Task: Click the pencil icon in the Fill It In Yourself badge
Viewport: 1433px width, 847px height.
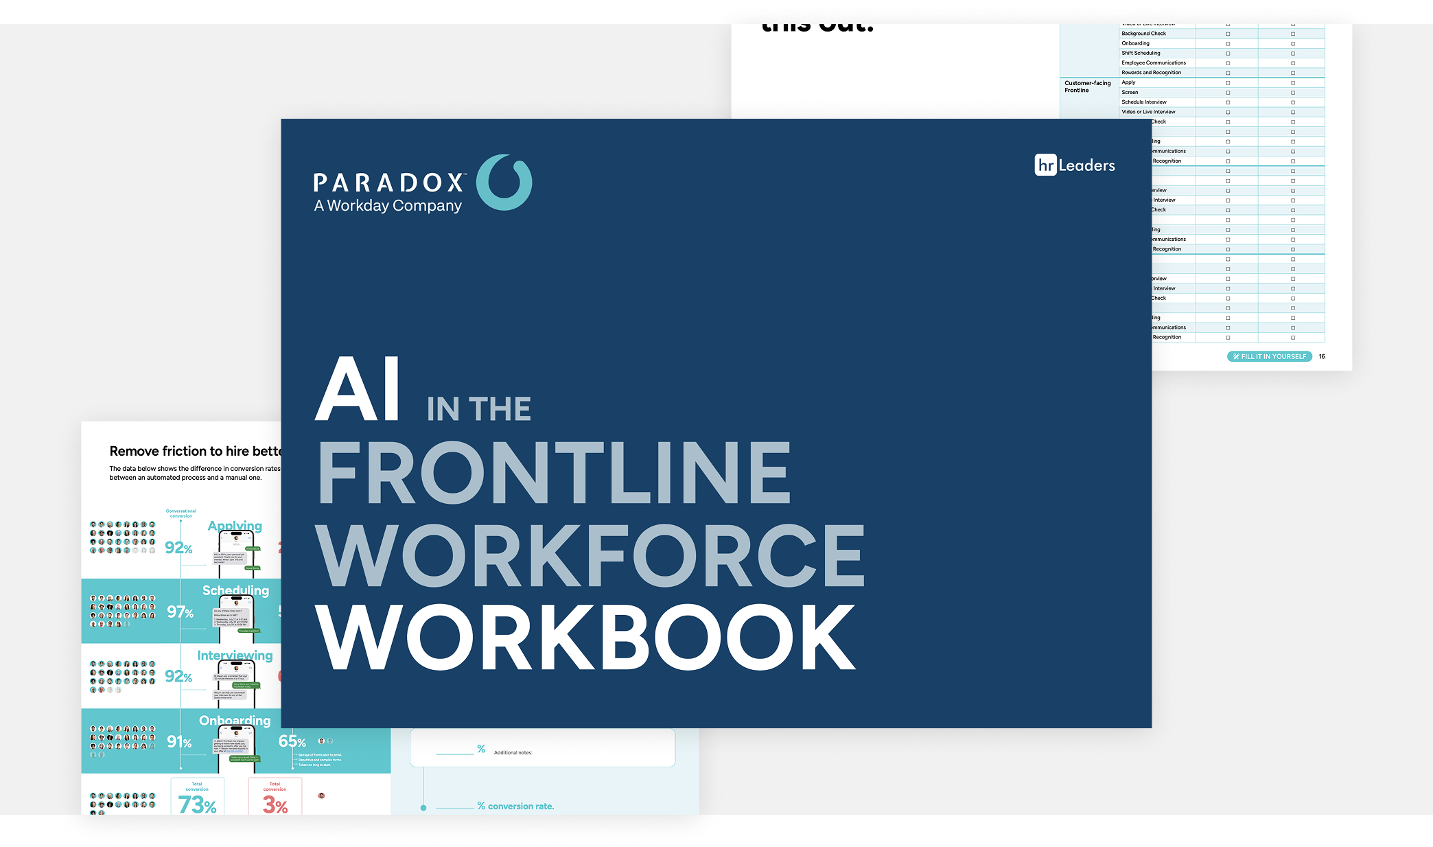Action: click(x=1235, y=356)
